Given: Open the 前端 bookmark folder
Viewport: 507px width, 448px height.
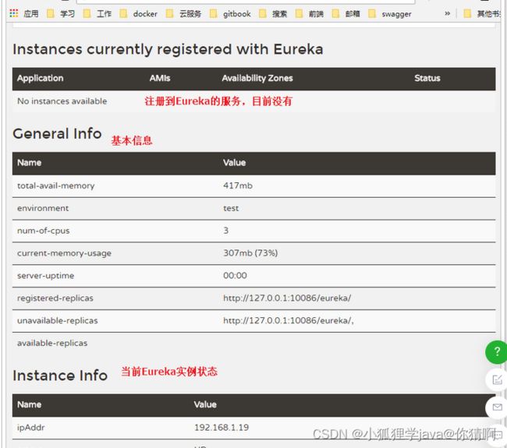Looking at the screenshot, I should 310,13.
